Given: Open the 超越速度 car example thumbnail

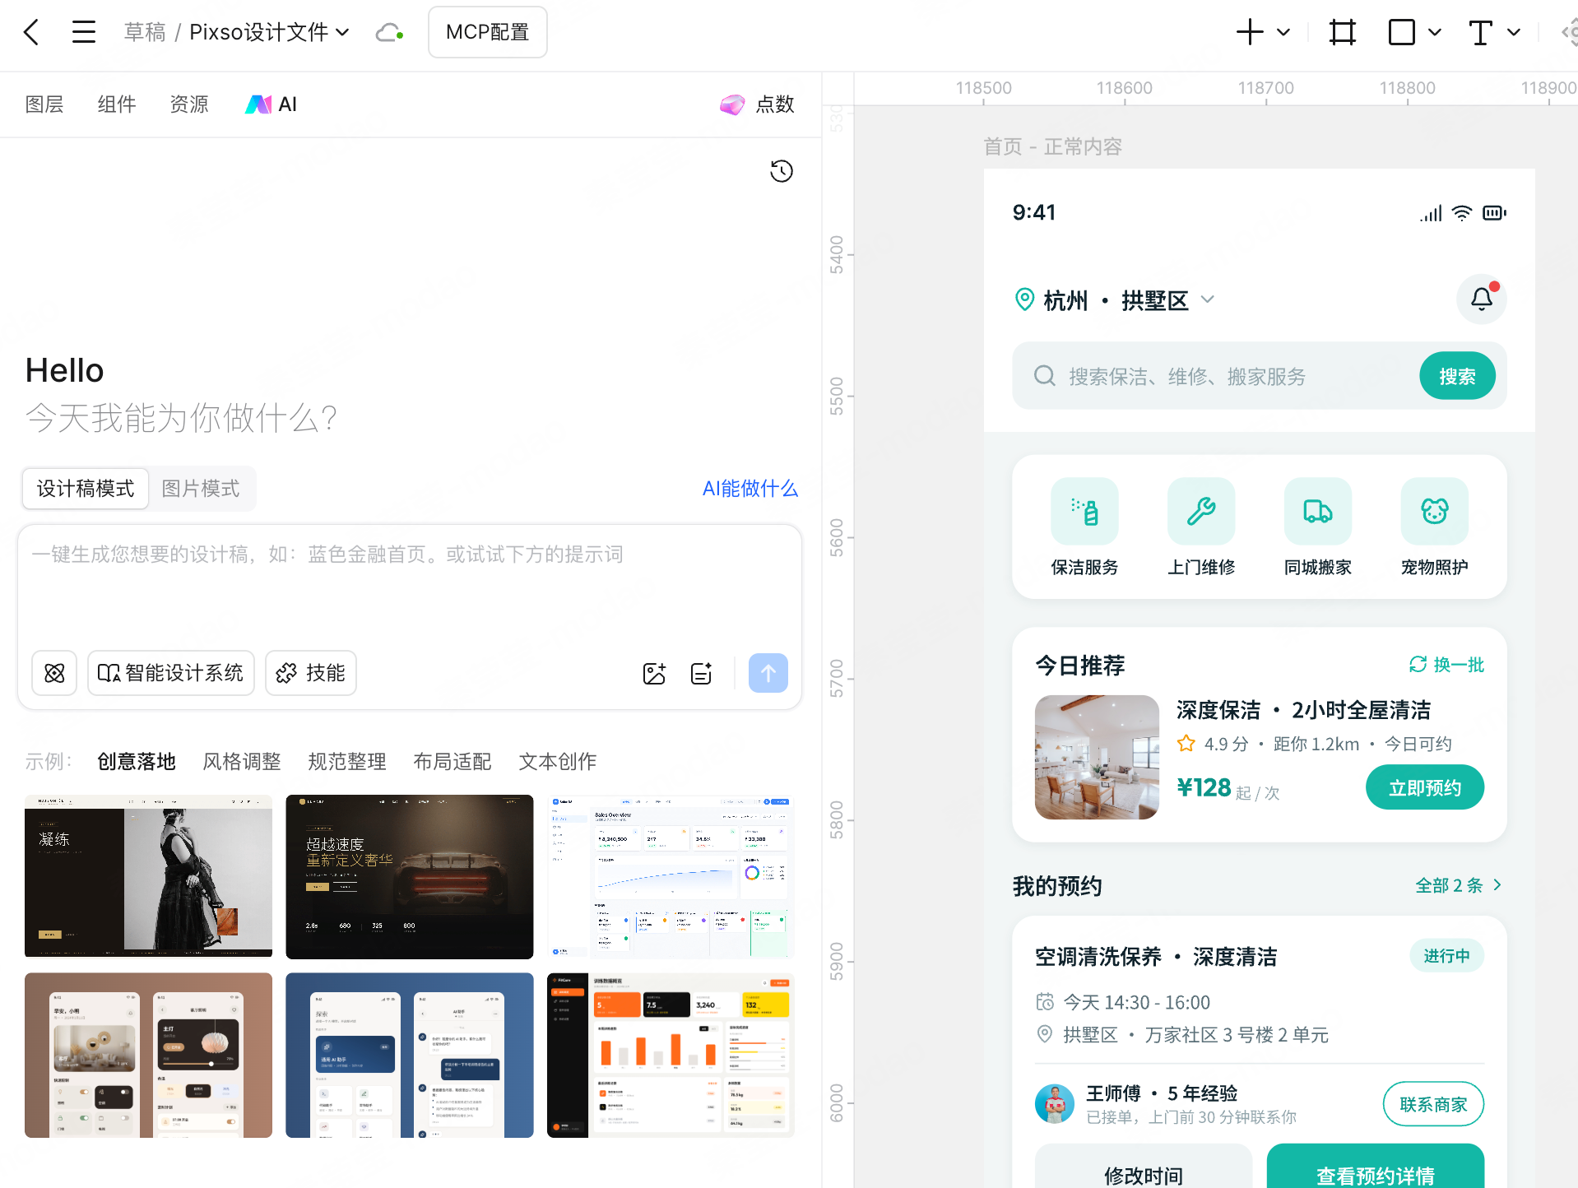Looking at the screenshot, I should click(x=410, y=876).
